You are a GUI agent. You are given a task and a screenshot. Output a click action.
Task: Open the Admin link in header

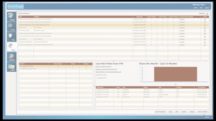point(195,8)
